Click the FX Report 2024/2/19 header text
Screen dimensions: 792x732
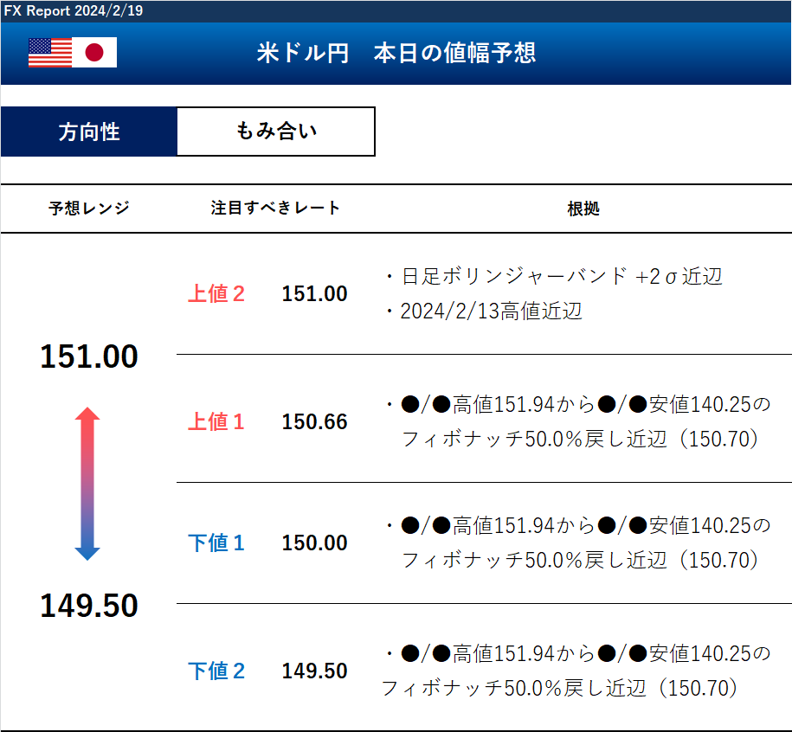[x=73, y=10]
